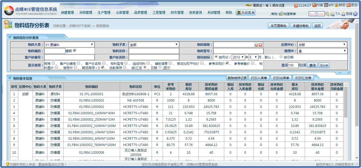This screenshot has width=361, height=168.
Task: Open the APP QR code icon
Action: [x=326, y=5]
